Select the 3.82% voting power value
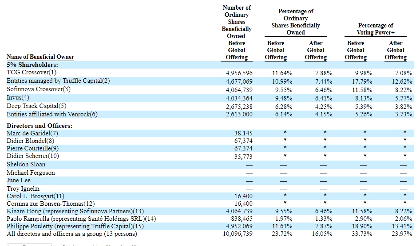This screenshot has height=246, width=420. click(x=404, y=107)
